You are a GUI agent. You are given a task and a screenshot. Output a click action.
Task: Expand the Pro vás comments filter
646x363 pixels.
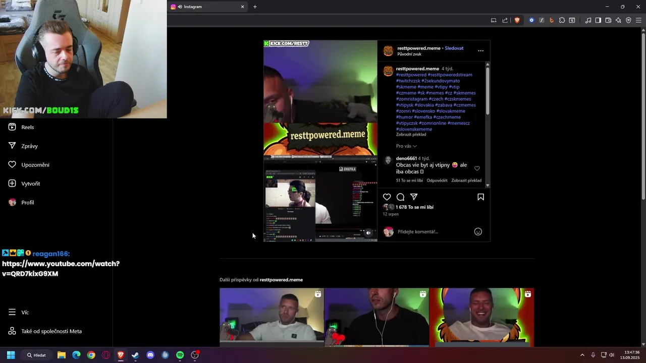406,146
